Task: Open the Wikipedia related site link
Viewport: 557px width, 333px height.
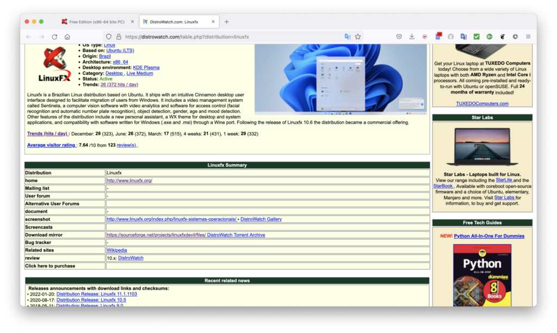Action: pyautogui.click(x=116, y=250)
